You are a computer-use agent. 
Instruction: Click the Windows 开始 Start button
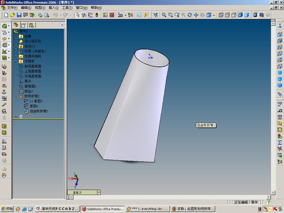pos(7,209)
